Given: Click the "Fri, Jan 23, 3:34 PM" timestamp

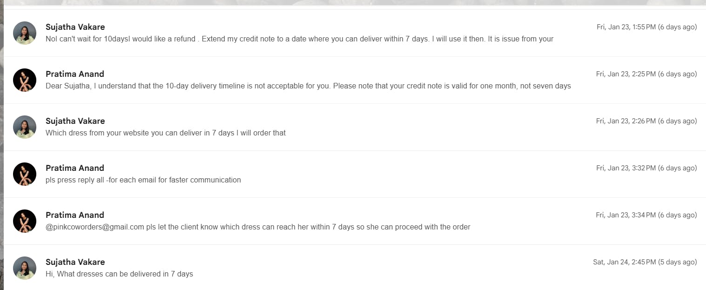Looking at the screenshot, I should (646, 215).
